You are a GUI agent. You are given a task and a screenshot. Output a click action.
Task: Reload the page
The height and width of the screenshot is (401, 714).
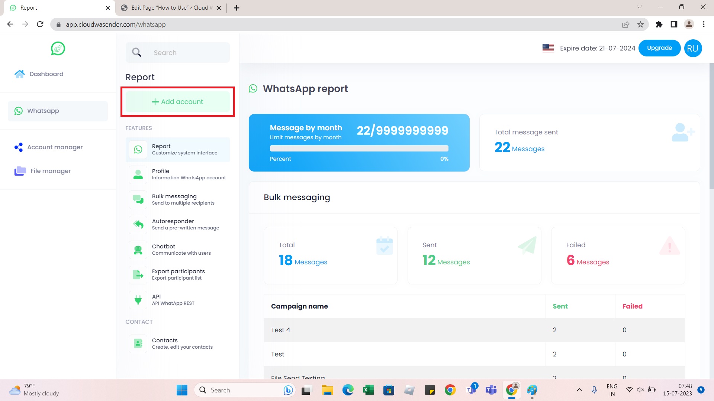[40, 25]
